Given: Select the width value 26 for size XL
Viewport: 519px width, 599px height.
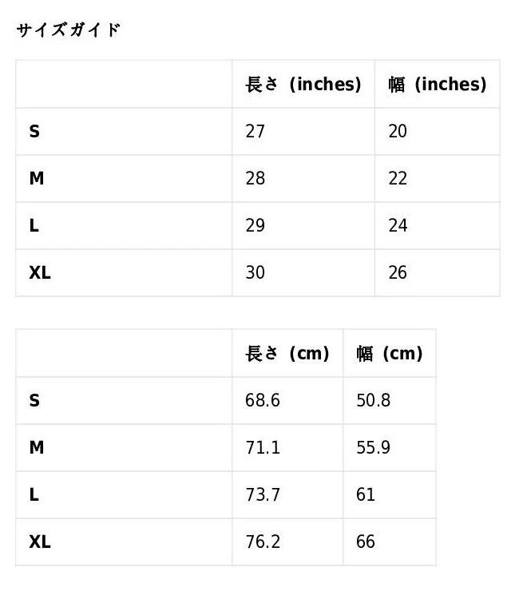Looking at the screenshot, I should point(398,273).
